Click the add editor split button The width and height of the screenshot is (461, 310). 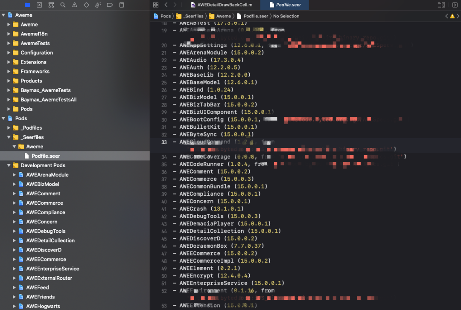click(455, 5)
